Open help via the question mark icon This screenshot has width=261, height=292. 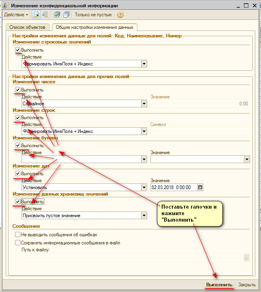(120, 15)
